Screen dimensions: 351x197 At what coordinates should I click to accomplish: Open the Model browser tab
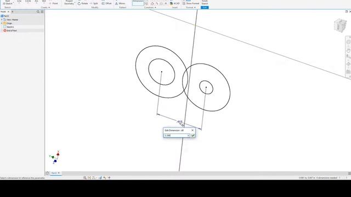[x=3, y=11]
